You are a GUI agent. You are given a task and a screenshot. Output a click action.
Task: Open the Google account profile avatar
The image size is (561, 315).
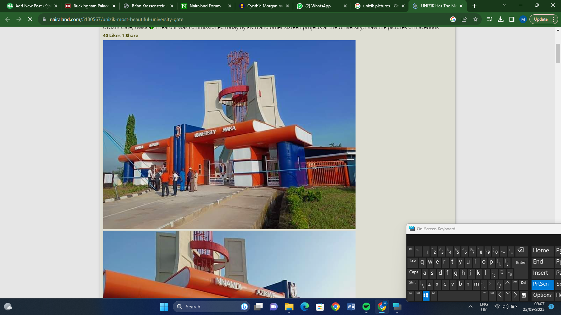pos(523,19)
